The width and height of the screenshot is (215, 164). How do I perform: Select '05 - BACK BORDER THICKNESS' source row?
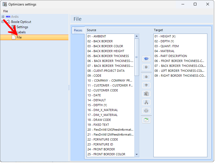pos(111,56)
